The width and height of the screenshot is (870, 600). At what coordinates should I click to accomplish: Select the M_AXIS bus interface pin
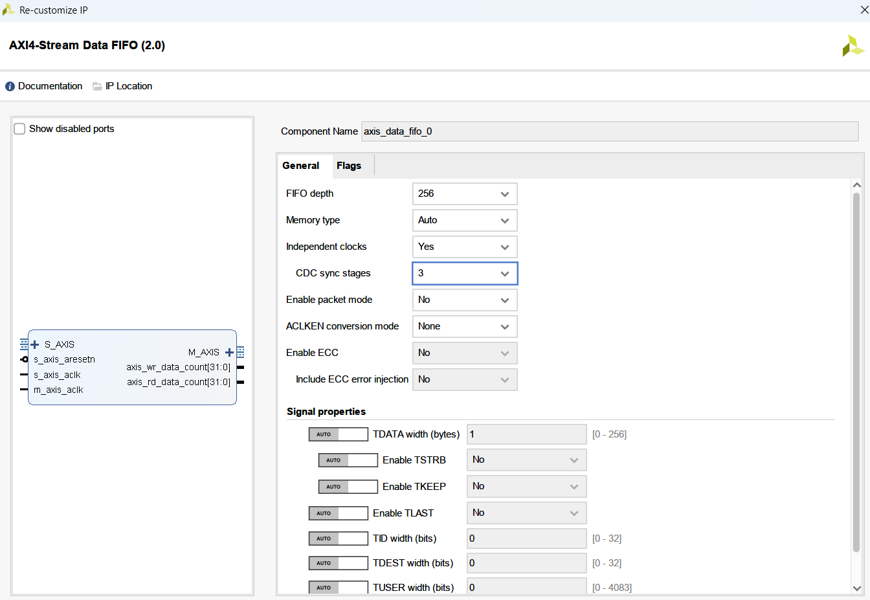[240, 352]
